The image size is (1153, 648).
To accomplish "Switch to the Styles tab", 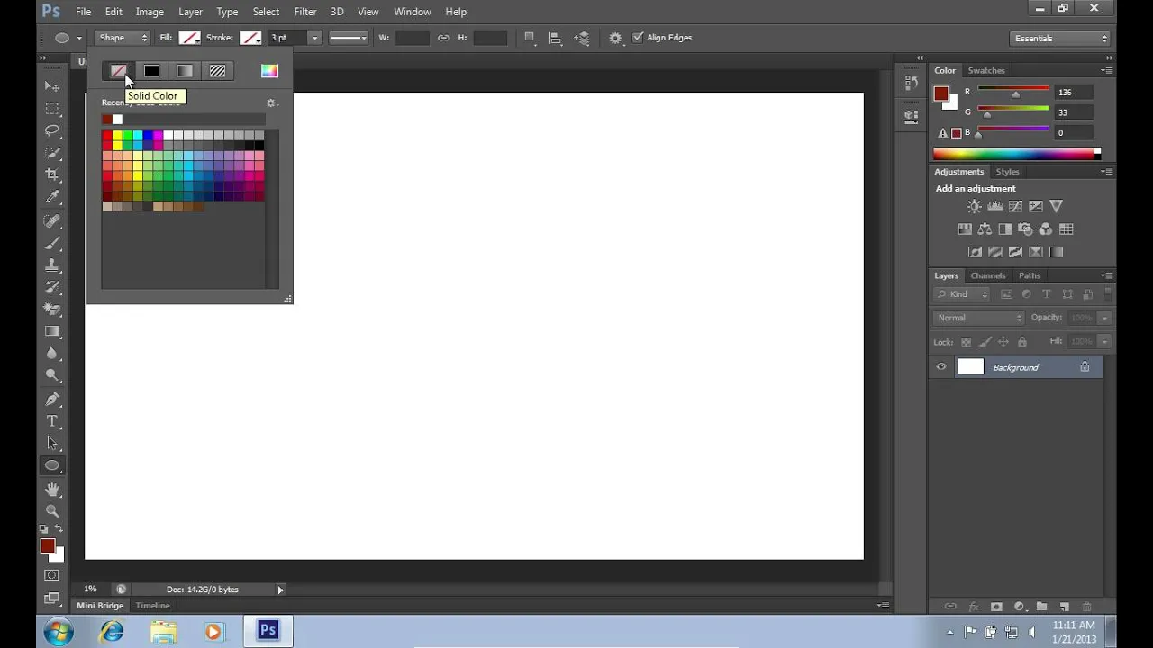I will 1007,172.
